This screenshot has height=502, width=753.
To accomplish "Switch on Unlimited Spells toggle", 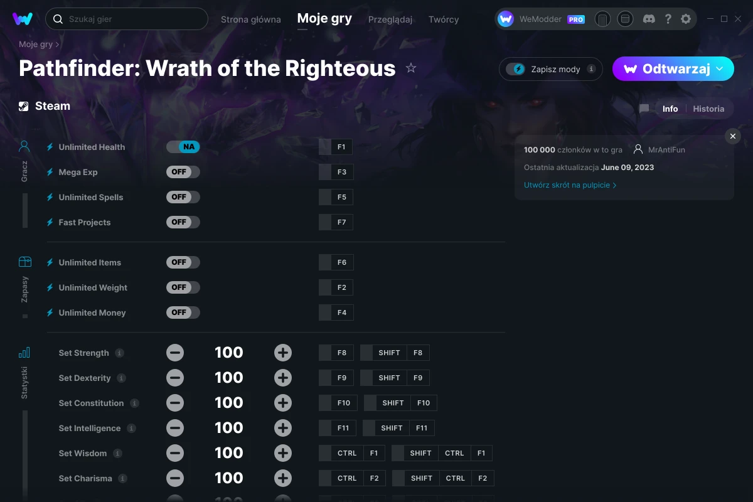I will pos(183,197).
